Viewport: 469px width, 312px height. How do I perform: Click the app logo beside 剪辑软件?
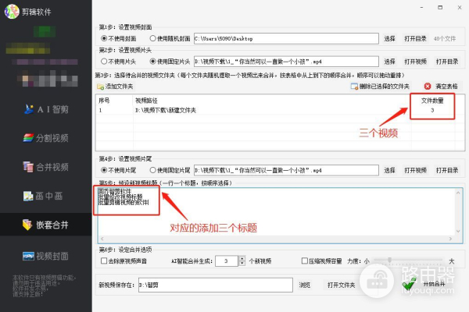[12, 12]
